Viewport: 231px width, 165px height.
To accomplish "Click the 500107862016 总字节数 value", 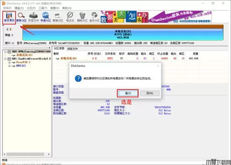I will point(162,107).
